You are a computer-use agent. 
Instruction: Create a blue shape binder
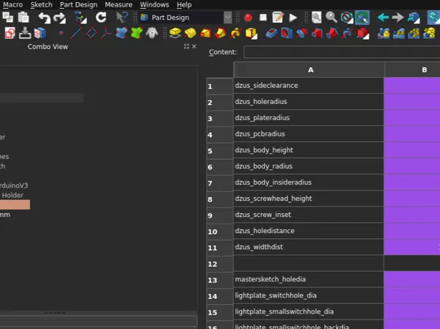point(122,33)
